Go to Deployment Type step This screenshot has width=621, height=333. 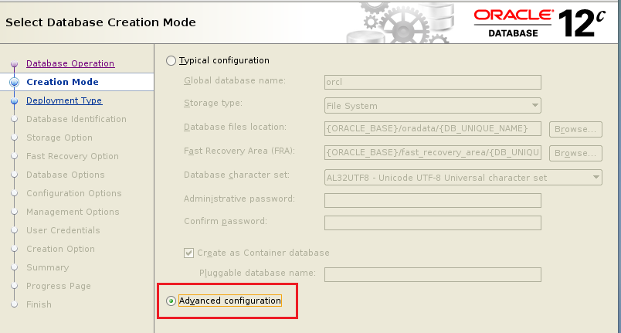[64, 100]
